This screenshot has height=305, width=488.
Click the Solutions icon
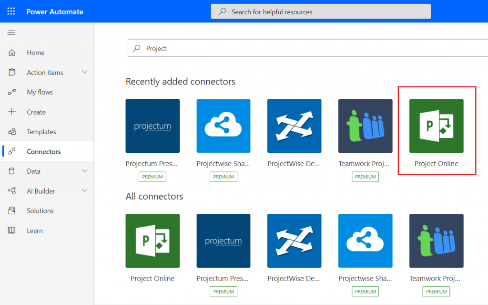click(12, 210)
